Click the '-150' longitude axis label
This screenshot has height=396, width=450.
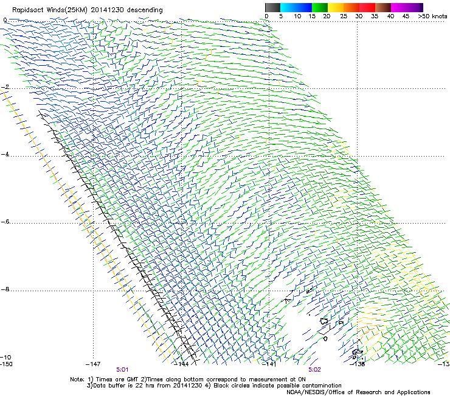tap(6, 364)
